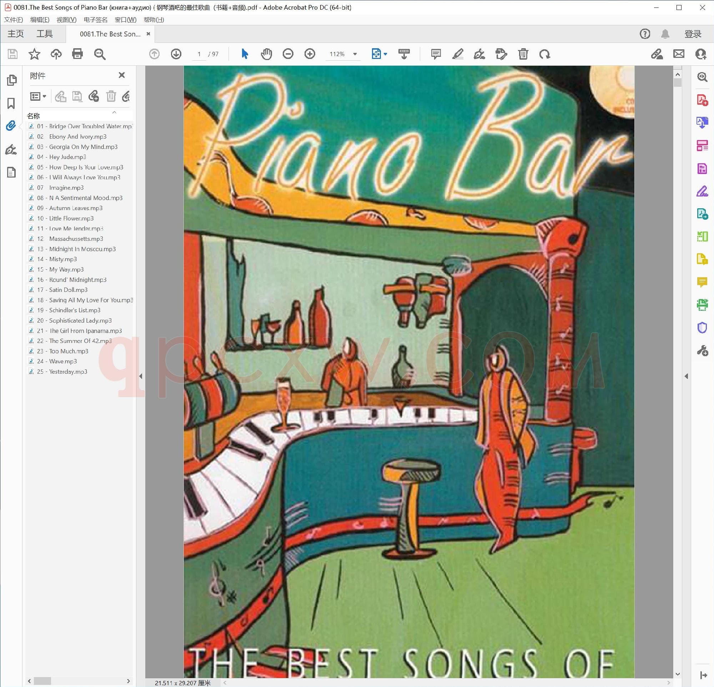Open the 视图(V) menu
The width and height of the screenshot is (714, 687).
(x=66, y=20)
